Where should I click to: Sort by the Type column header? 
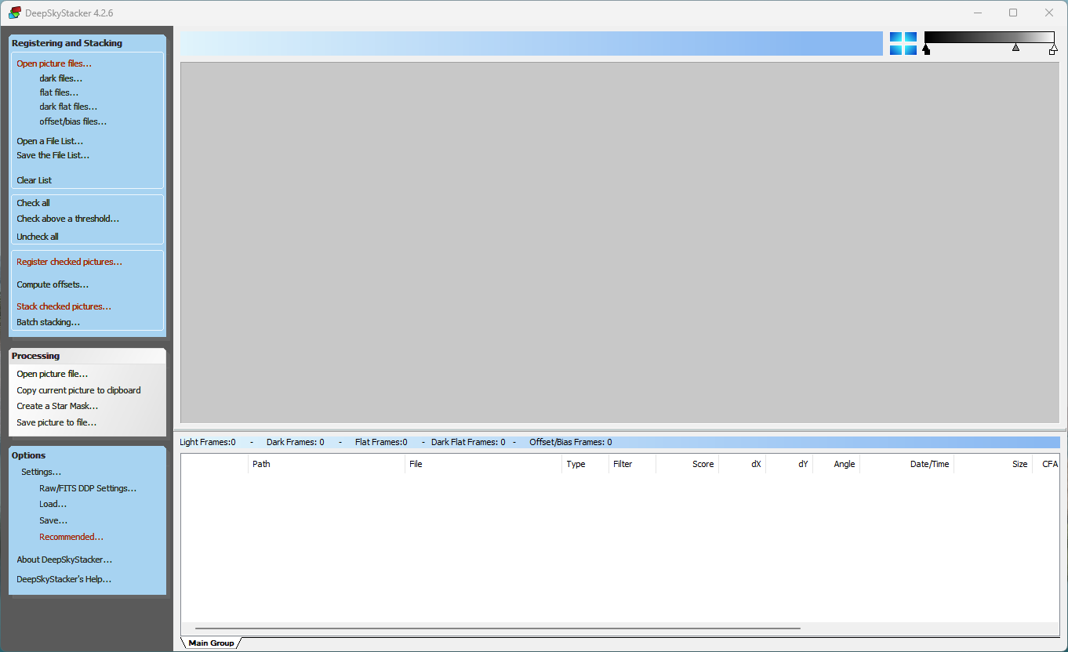(586, 464)
